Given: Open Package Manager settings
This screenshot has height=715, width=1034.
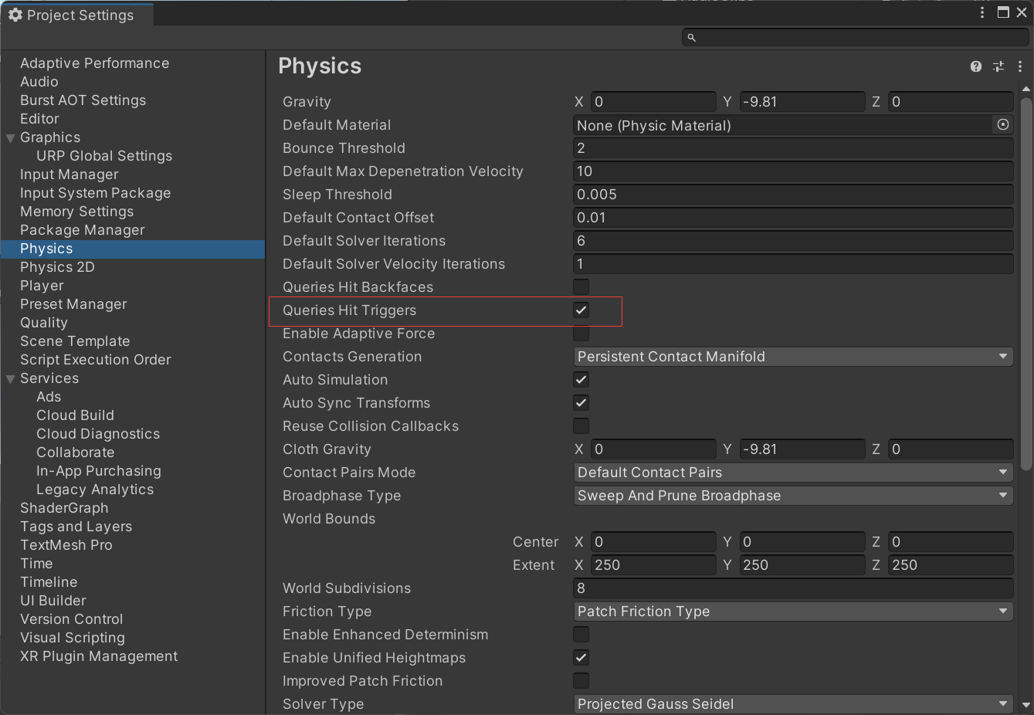Looking at the screenshot, I should coord(83,230).
